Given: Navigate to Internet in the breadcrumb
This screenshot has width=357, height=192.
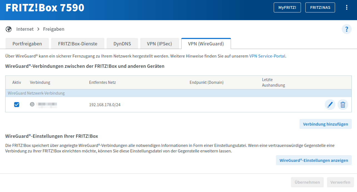Looking at the screenshot, I should point(25,29).
